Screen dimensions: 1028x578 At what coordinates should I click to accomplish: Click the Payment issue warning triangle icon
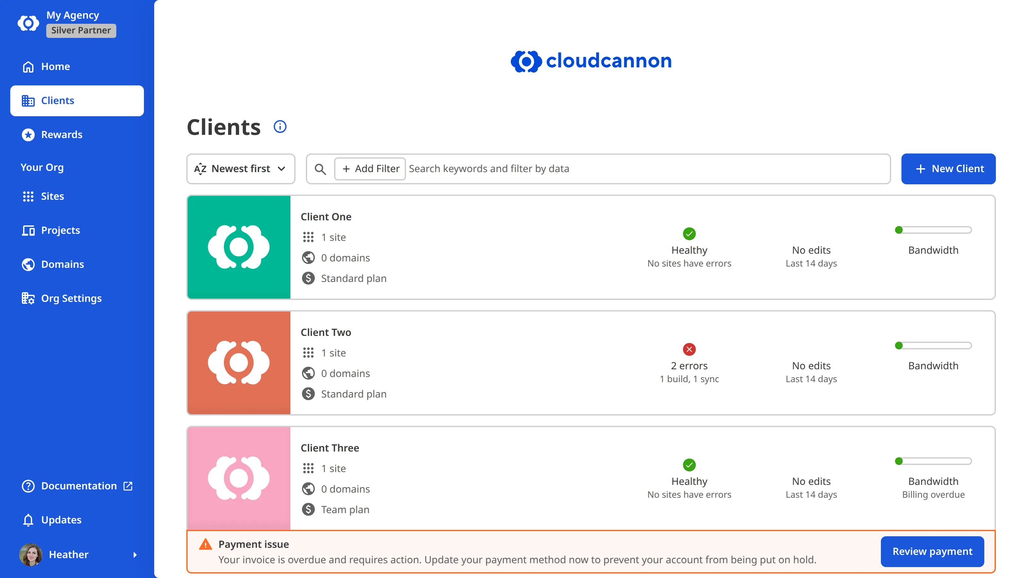coord(206,544)
